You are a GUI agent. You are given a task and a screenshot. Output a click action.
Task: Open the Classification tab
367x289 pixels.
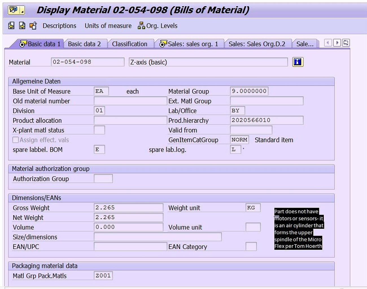point(130,44)
